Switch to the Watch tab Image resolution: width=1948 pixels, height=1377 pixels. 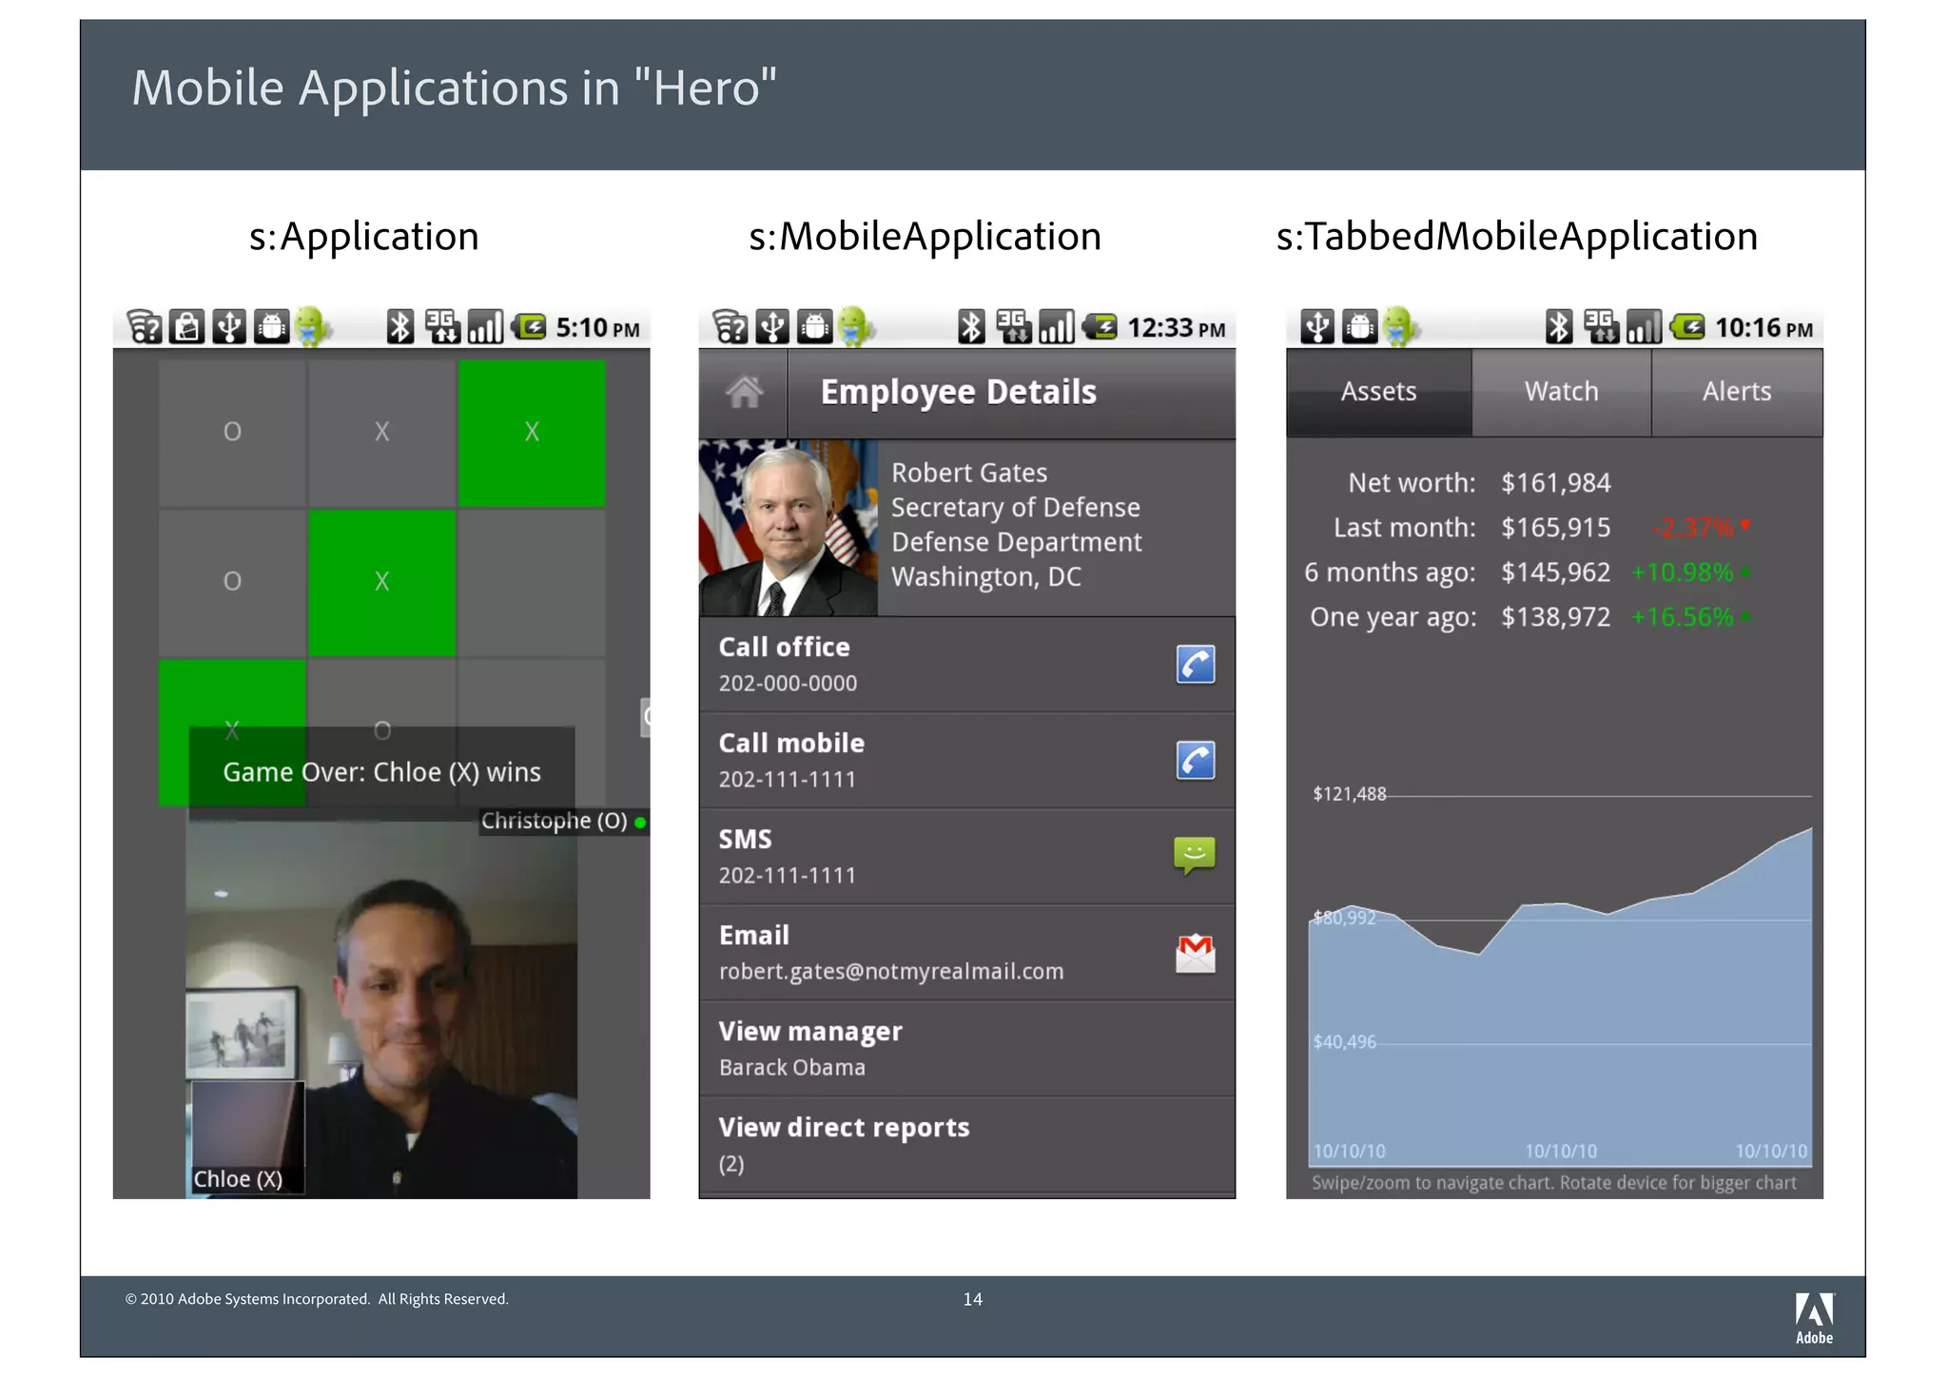coord(1560,392)
